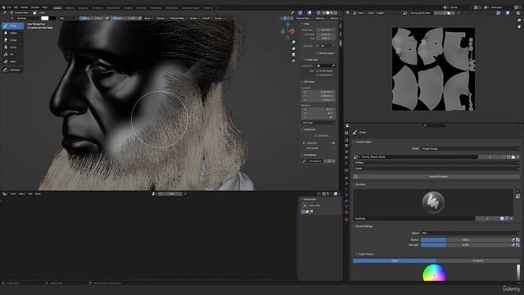Select the Draw brush tool in left toolbar
524x295 pixels.
(x=13, y=25)
